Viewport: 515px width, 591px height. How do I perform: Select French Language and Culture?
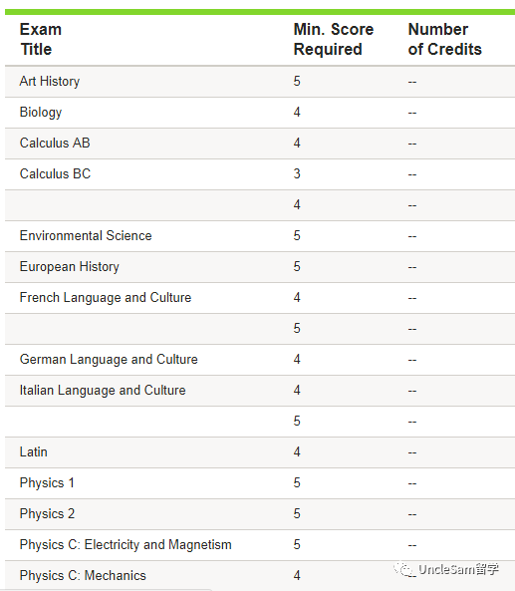106,298
